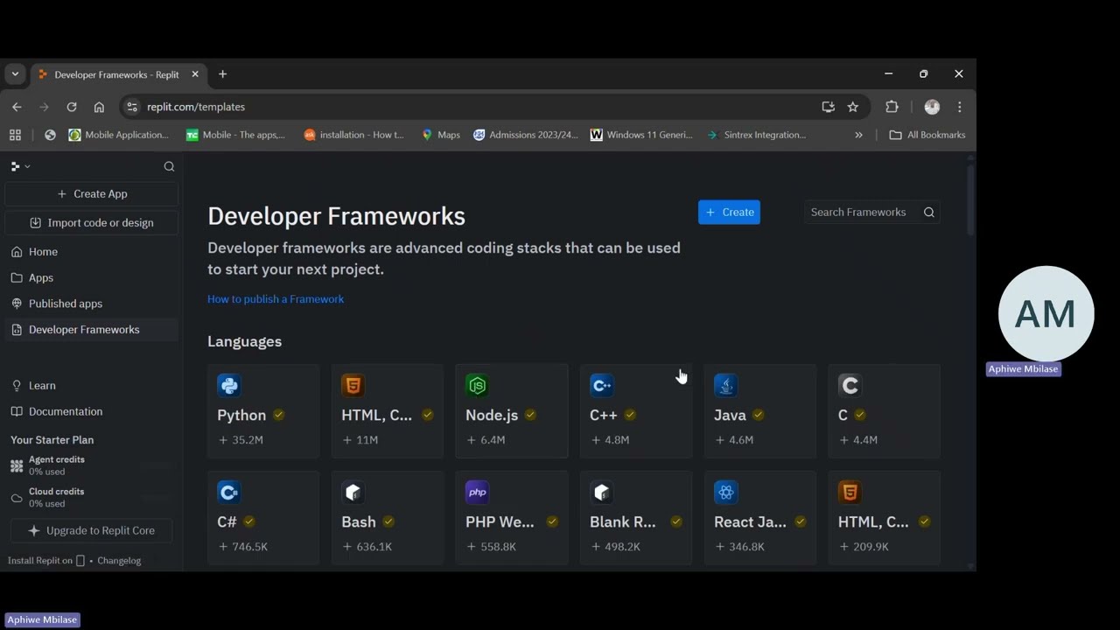The width and height of the screenshot is (1120, 630).
Task: Switch to the Developer Frameworks - Replit tab
Action: (119, 74)
